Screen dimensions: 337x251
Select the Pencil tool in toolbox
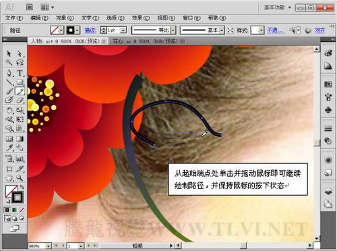click(20, 91)
